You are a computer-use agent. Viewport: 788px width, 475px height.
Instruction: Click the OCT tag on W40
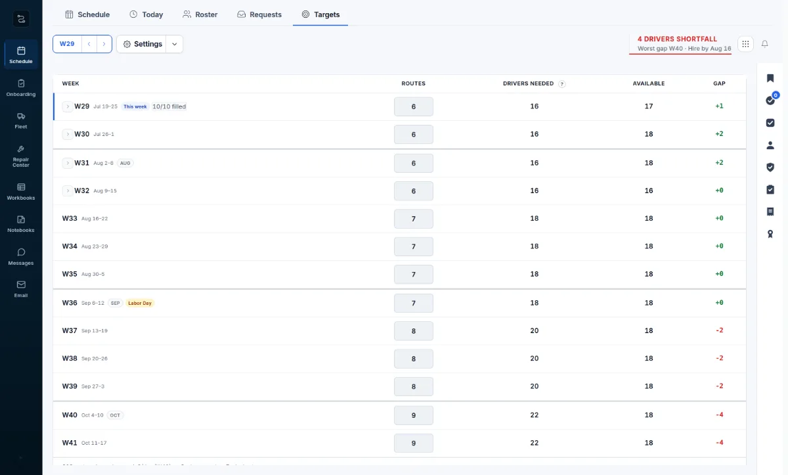click(x=115, y=415)
